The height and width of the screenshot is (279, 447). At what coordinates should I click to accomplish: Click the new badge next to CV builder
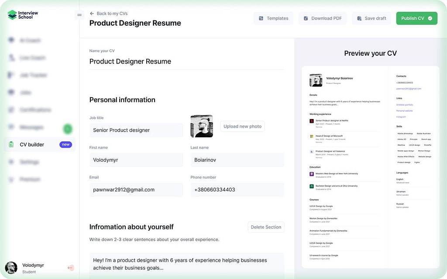pos(65,145)
